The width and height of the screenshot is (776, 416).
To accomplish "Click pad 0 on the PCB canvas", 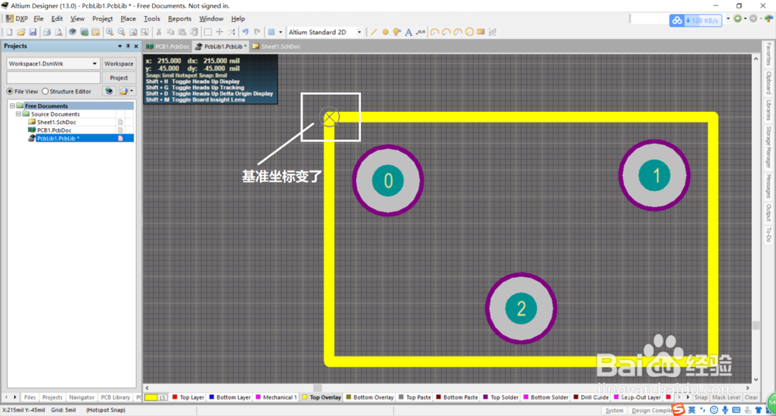I will pyautogui.click(x=388, y=181).
